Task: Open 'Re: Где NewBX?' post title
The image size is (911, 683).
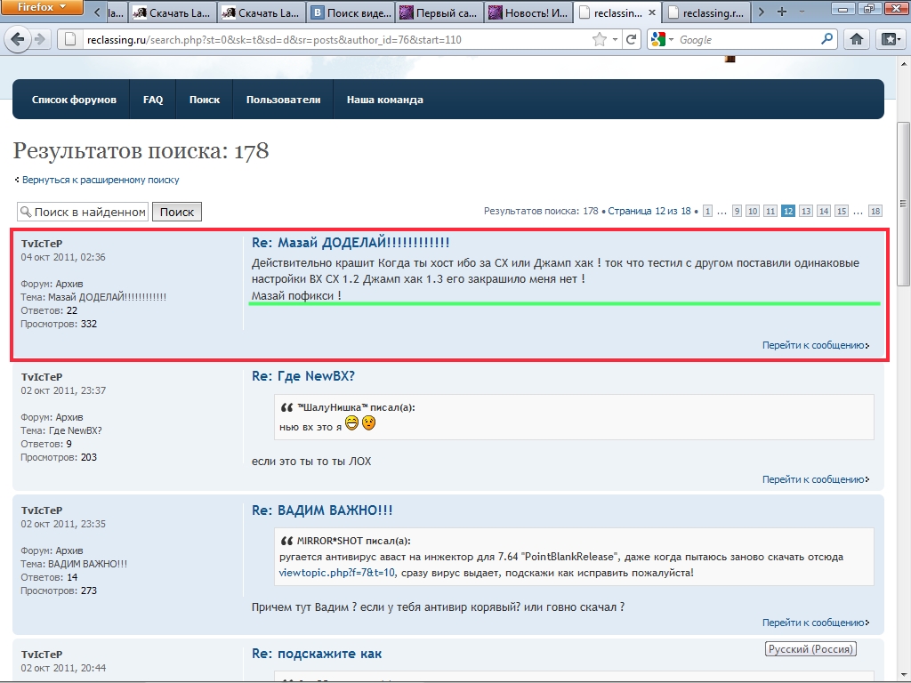Action: [x=303, y=376]
